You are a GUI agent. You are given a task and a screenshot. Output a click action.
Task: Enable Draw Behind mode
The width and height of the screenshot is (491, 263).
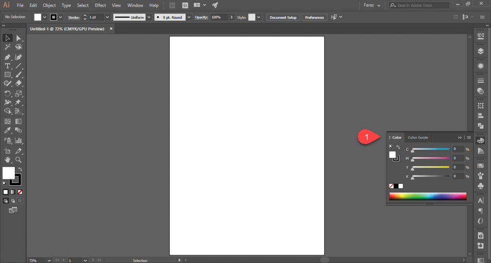(x=13, y=201)
